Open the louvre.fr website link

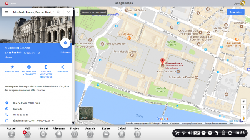[18, 109]
